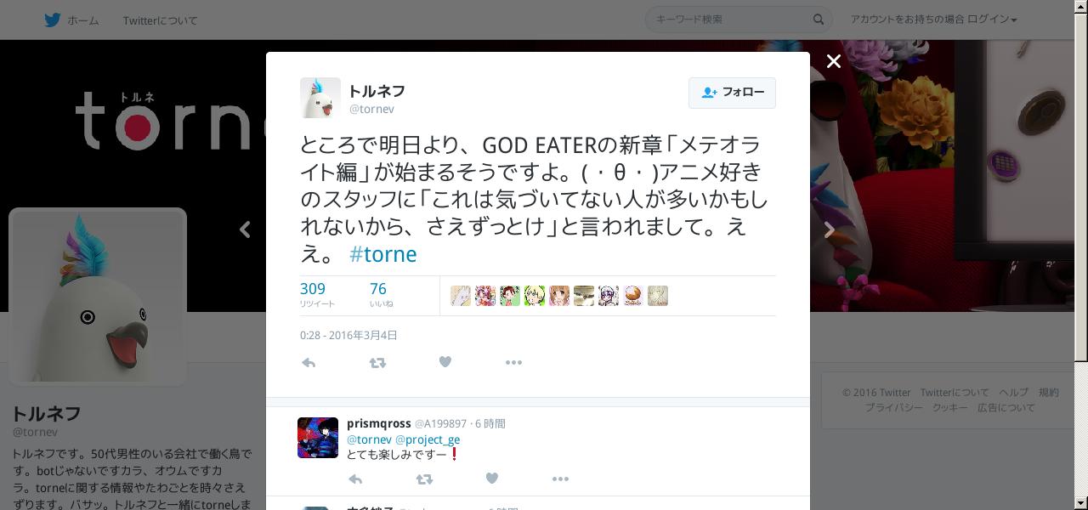
Task: Show previous tweet with left arrow
Action: 246,229
